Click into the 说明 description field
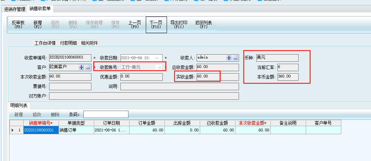This screenshot has height=161, width=371. coord(179,86)
